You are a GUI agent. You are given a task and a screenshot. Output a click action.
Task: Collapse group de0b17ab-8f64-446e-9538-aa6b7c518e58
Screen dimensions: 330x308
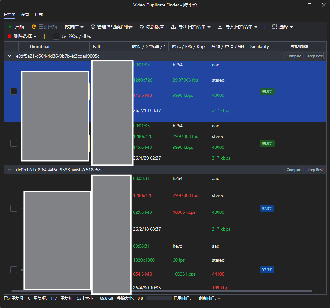click(x=9, y=170)
